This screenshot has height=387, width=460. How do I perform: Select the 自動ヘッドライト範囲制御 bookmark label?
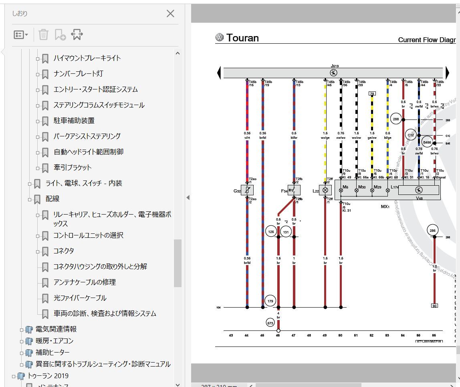pos(88,152)
